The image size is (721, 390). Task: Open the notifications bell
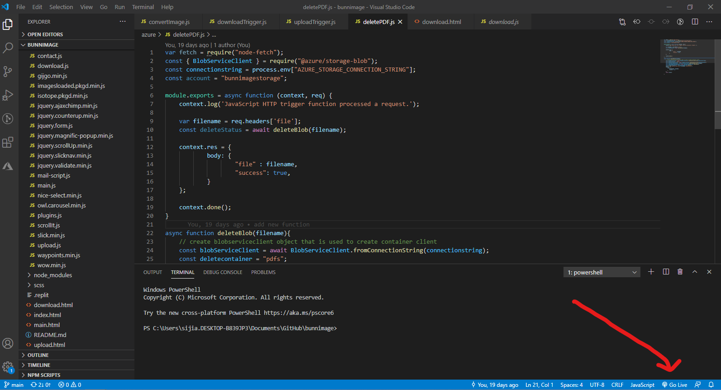click(711, 385)
